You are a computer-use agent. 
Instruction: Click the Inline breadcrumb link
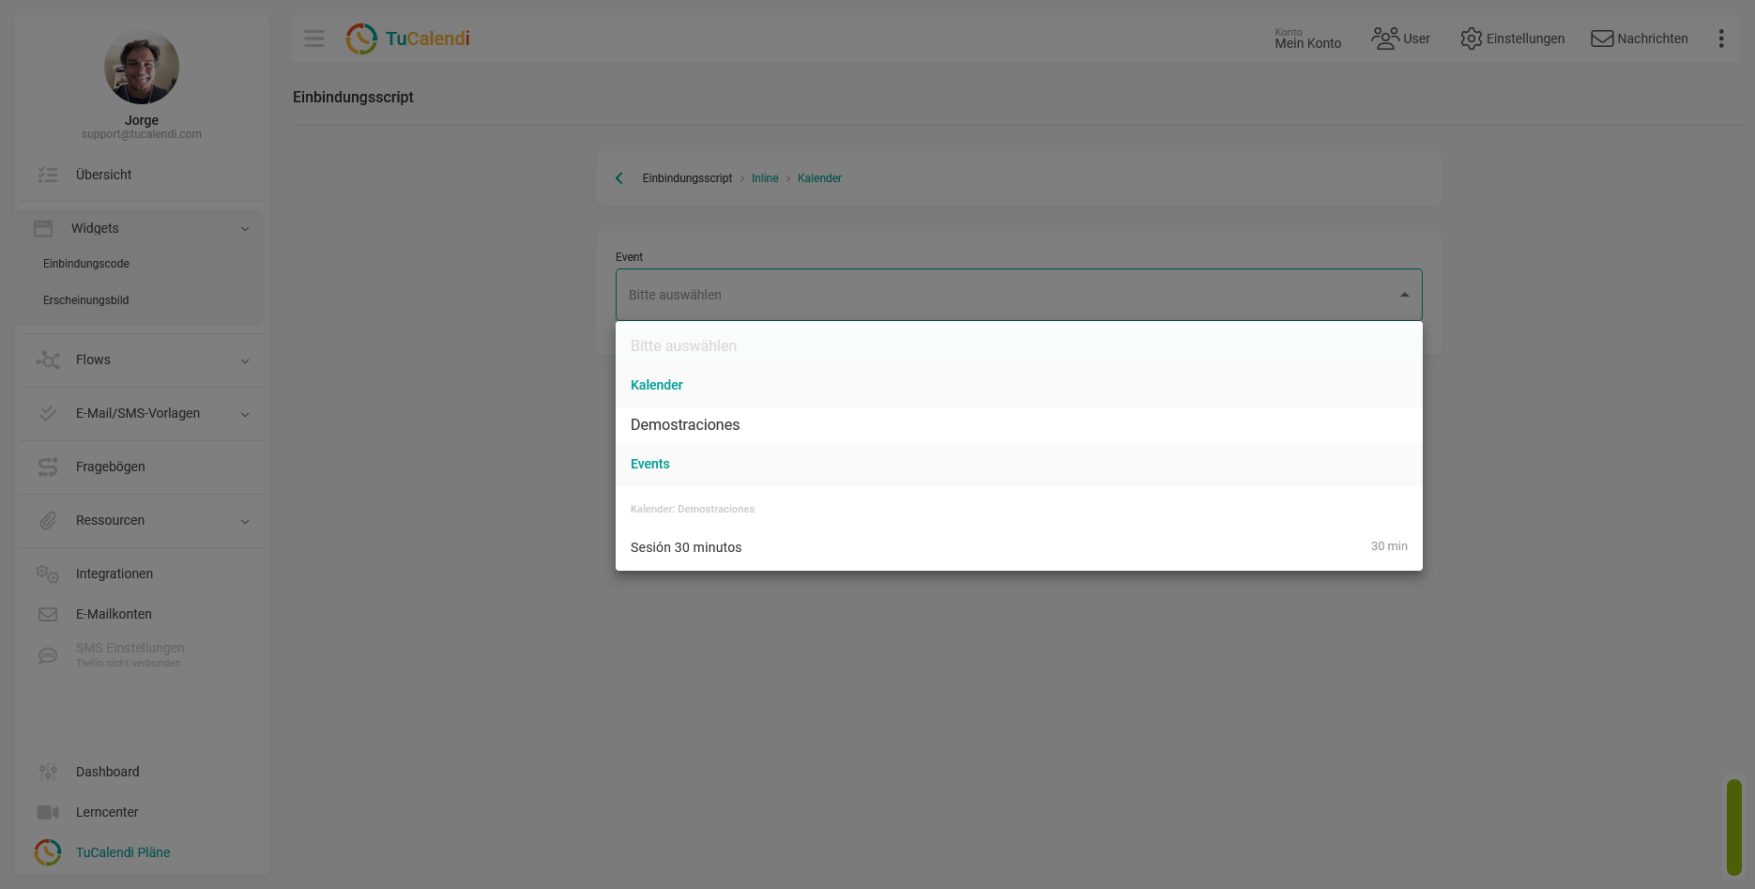tap(765, 178)
